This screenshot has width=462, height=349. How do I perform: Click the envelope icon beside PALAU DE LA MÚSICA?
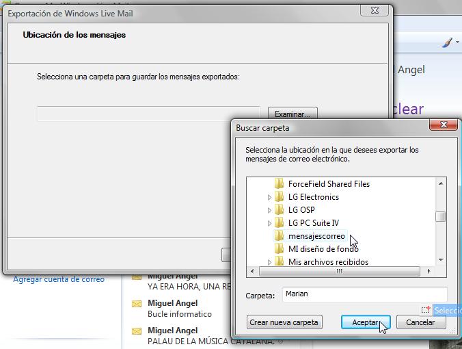137,331
